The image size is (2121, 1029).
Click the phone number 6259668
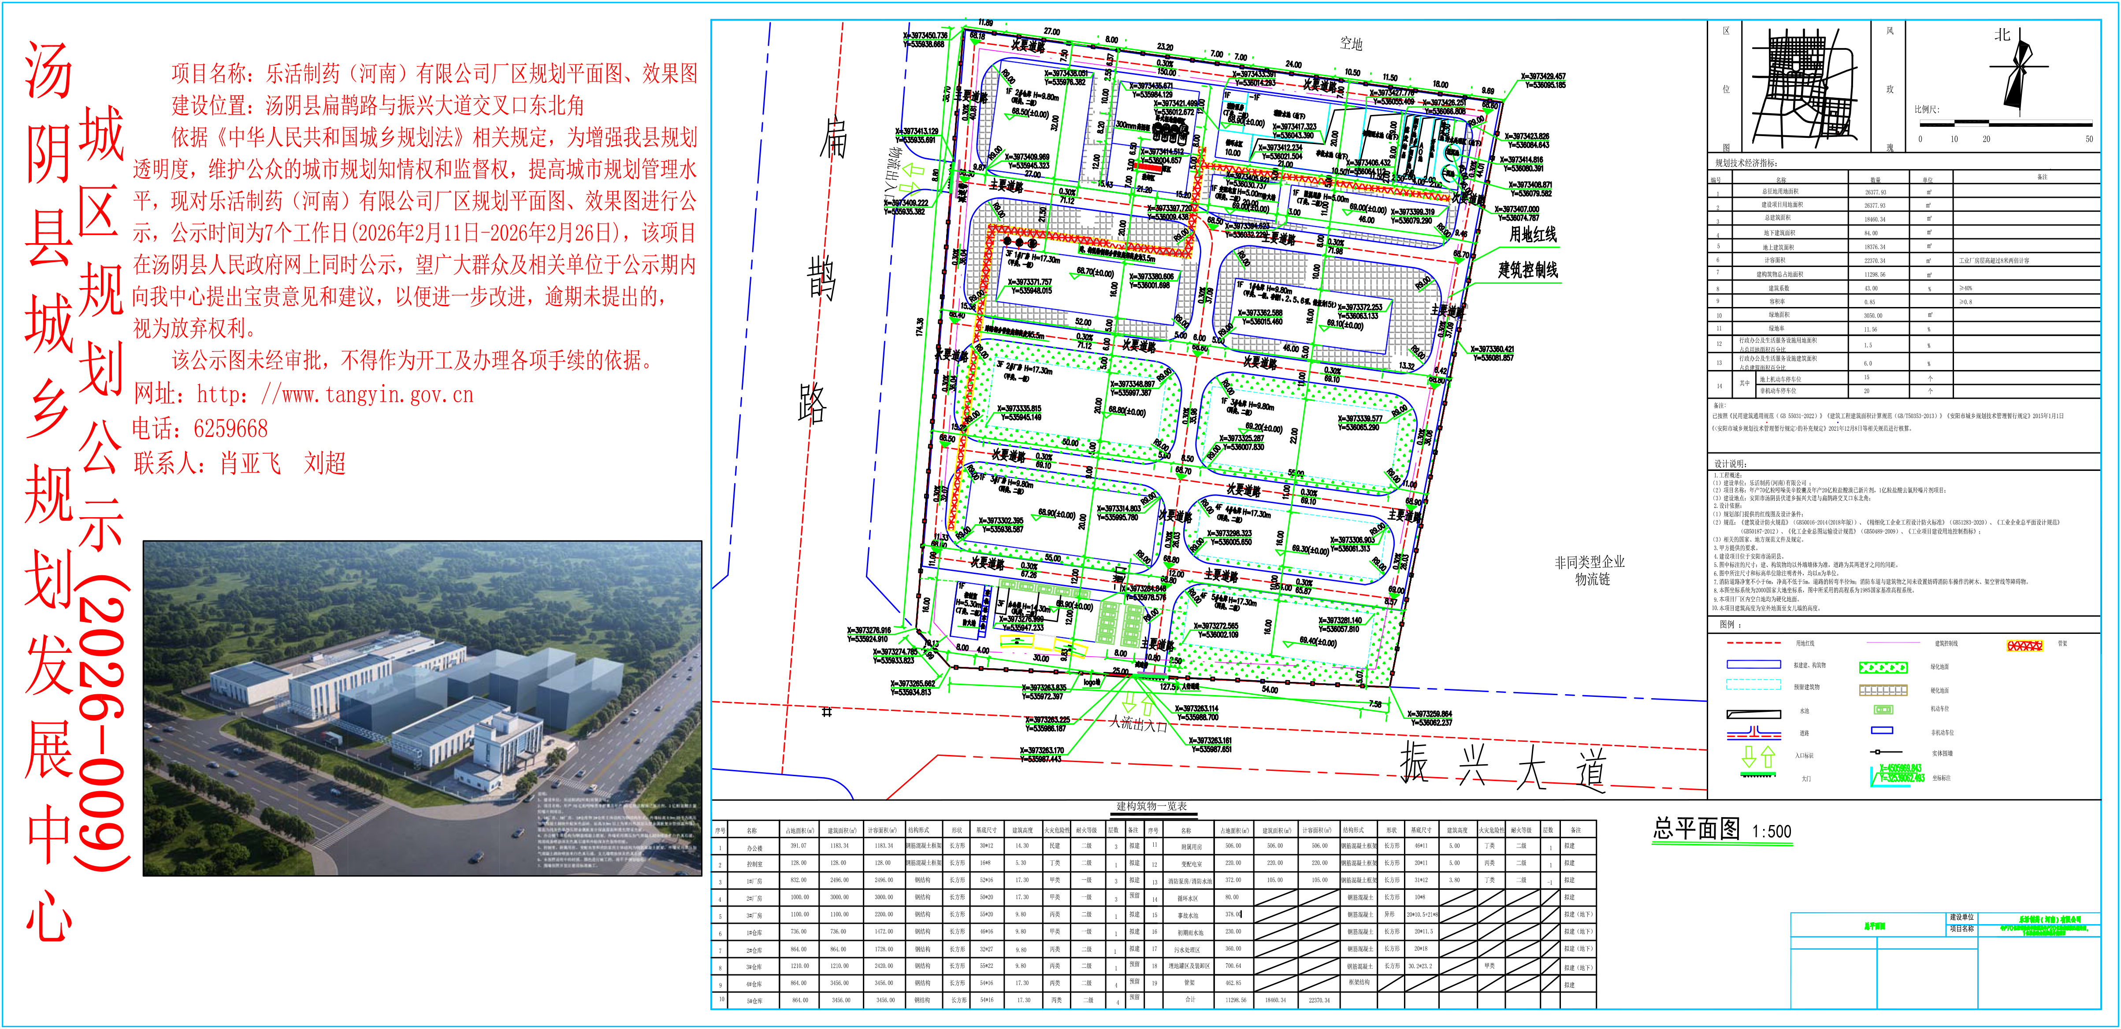pyautogui.click(x=230, y=429)
